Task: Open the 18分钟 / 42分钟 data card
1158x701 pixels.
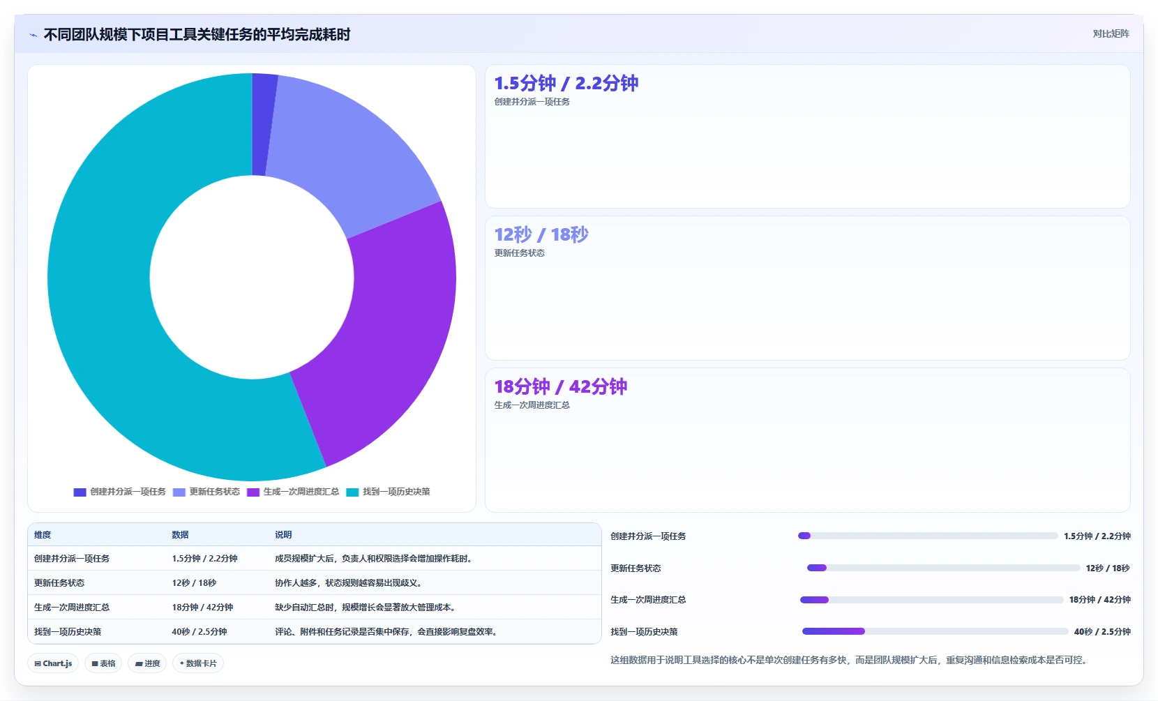Action: click(x=808, y=440)
